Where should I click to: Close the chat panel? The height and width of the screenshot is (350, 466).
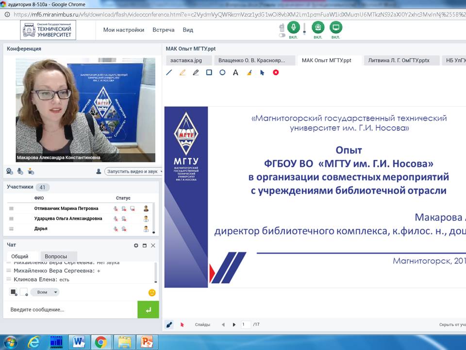pos(153,245)
